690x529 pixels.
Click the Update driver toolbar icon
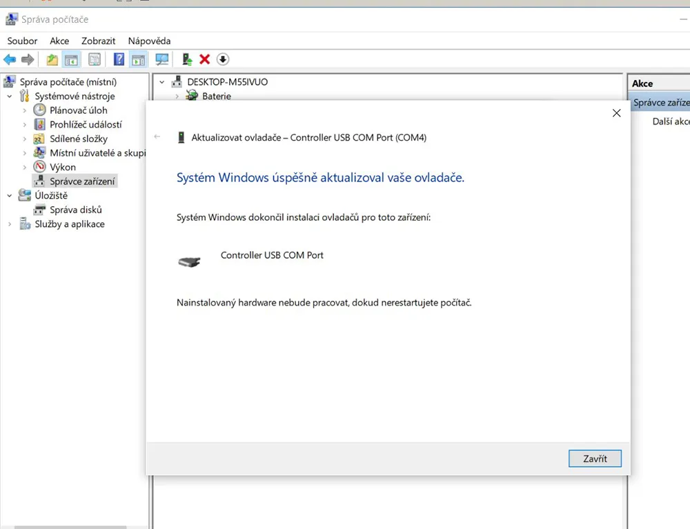click(x=187, y=59)
